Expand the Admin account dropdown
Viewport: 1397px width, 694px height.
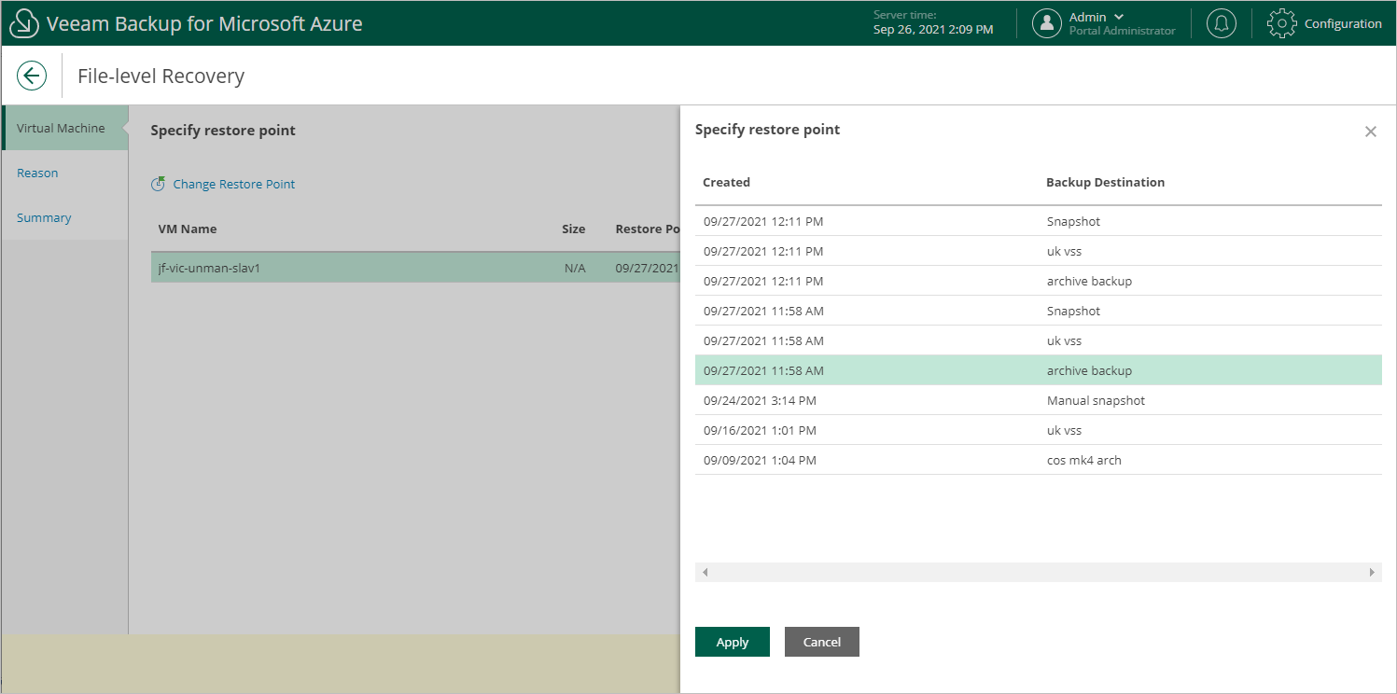(x=1119, y=17)
